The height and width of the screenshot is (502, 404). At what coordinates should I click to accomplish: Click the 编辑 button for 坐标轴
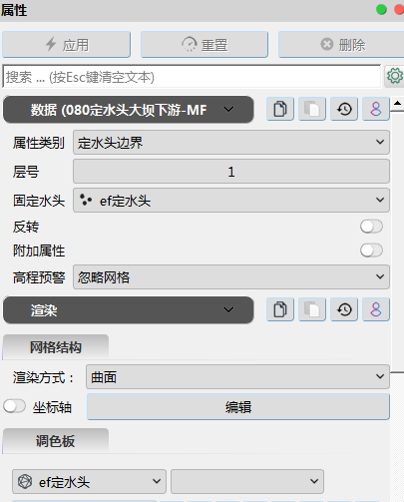pos(238,407)
